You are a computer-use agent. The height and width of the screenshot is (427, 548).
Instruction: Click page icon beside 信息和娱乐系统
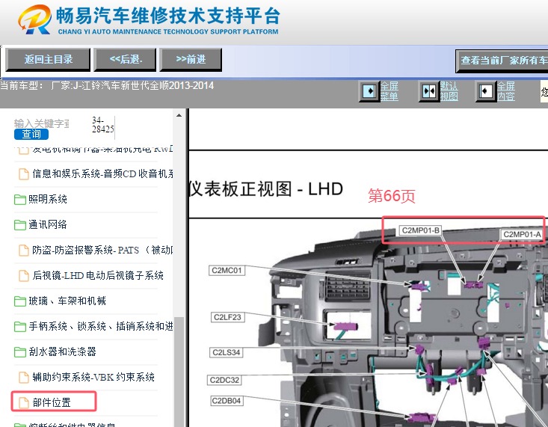tap(24, 173)
